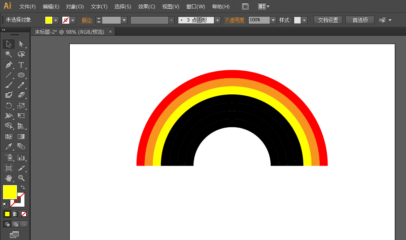Choose the Hand tool
This screenshot has height=240, width=406.
click(x=9, y=178)
